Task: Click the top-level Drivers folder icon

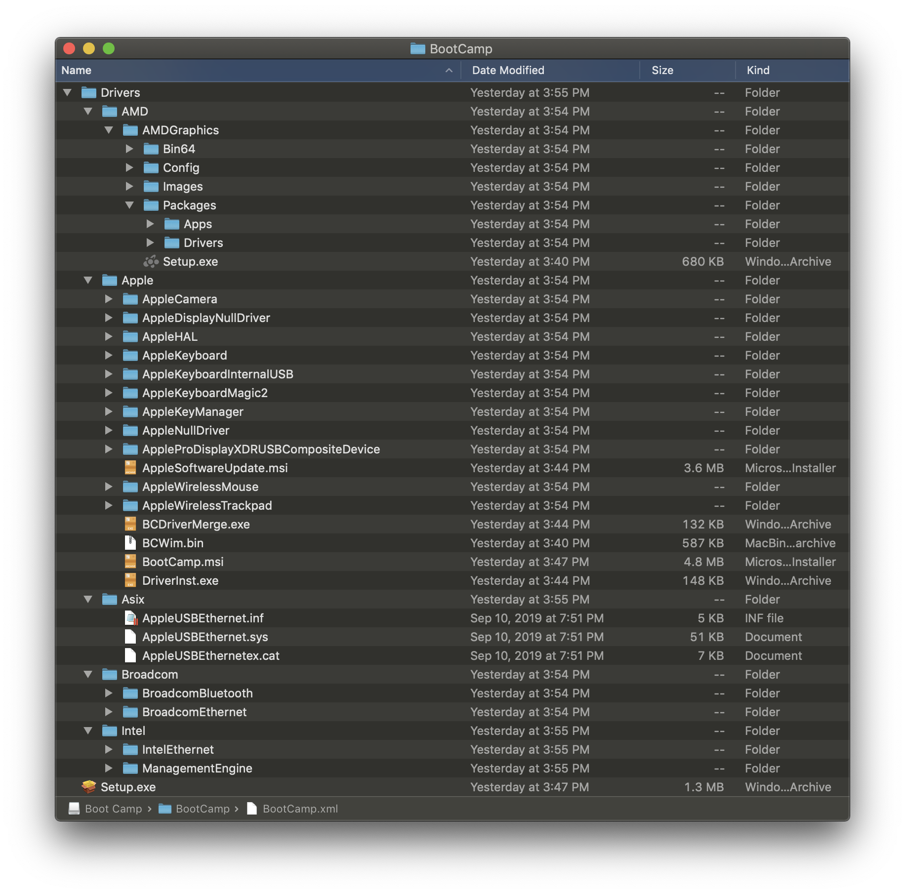Action: click(x=89, y=92)
